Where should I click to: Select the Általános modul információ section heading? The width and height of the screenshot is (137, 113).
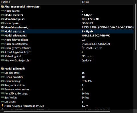[x=22, y=7]
